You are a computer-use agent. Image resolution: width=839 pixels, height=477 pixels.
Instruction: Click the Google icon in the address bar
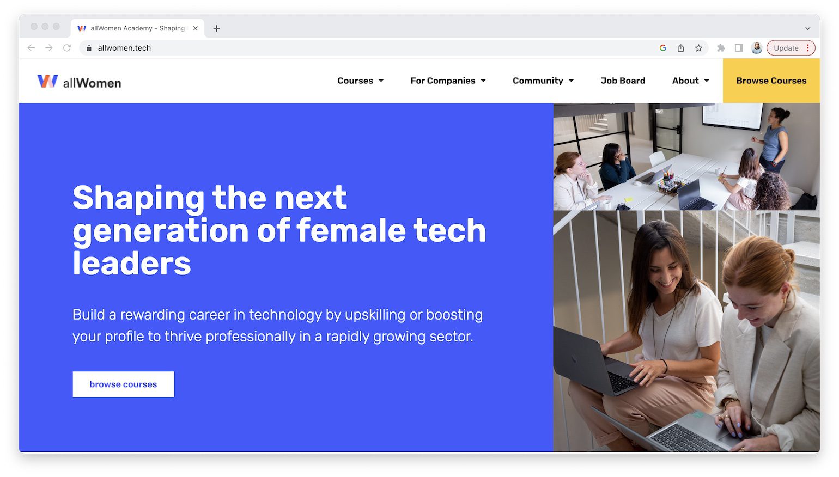point(662,48)
